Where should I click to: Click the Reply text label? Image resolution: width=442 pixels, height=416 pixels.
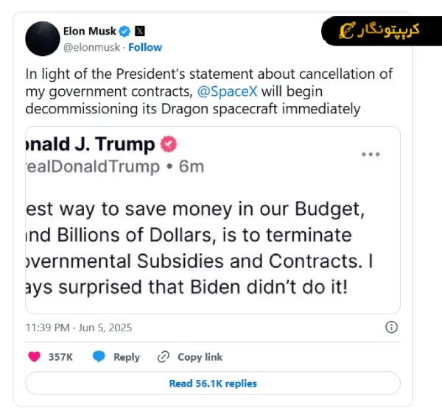click(127, 357)
